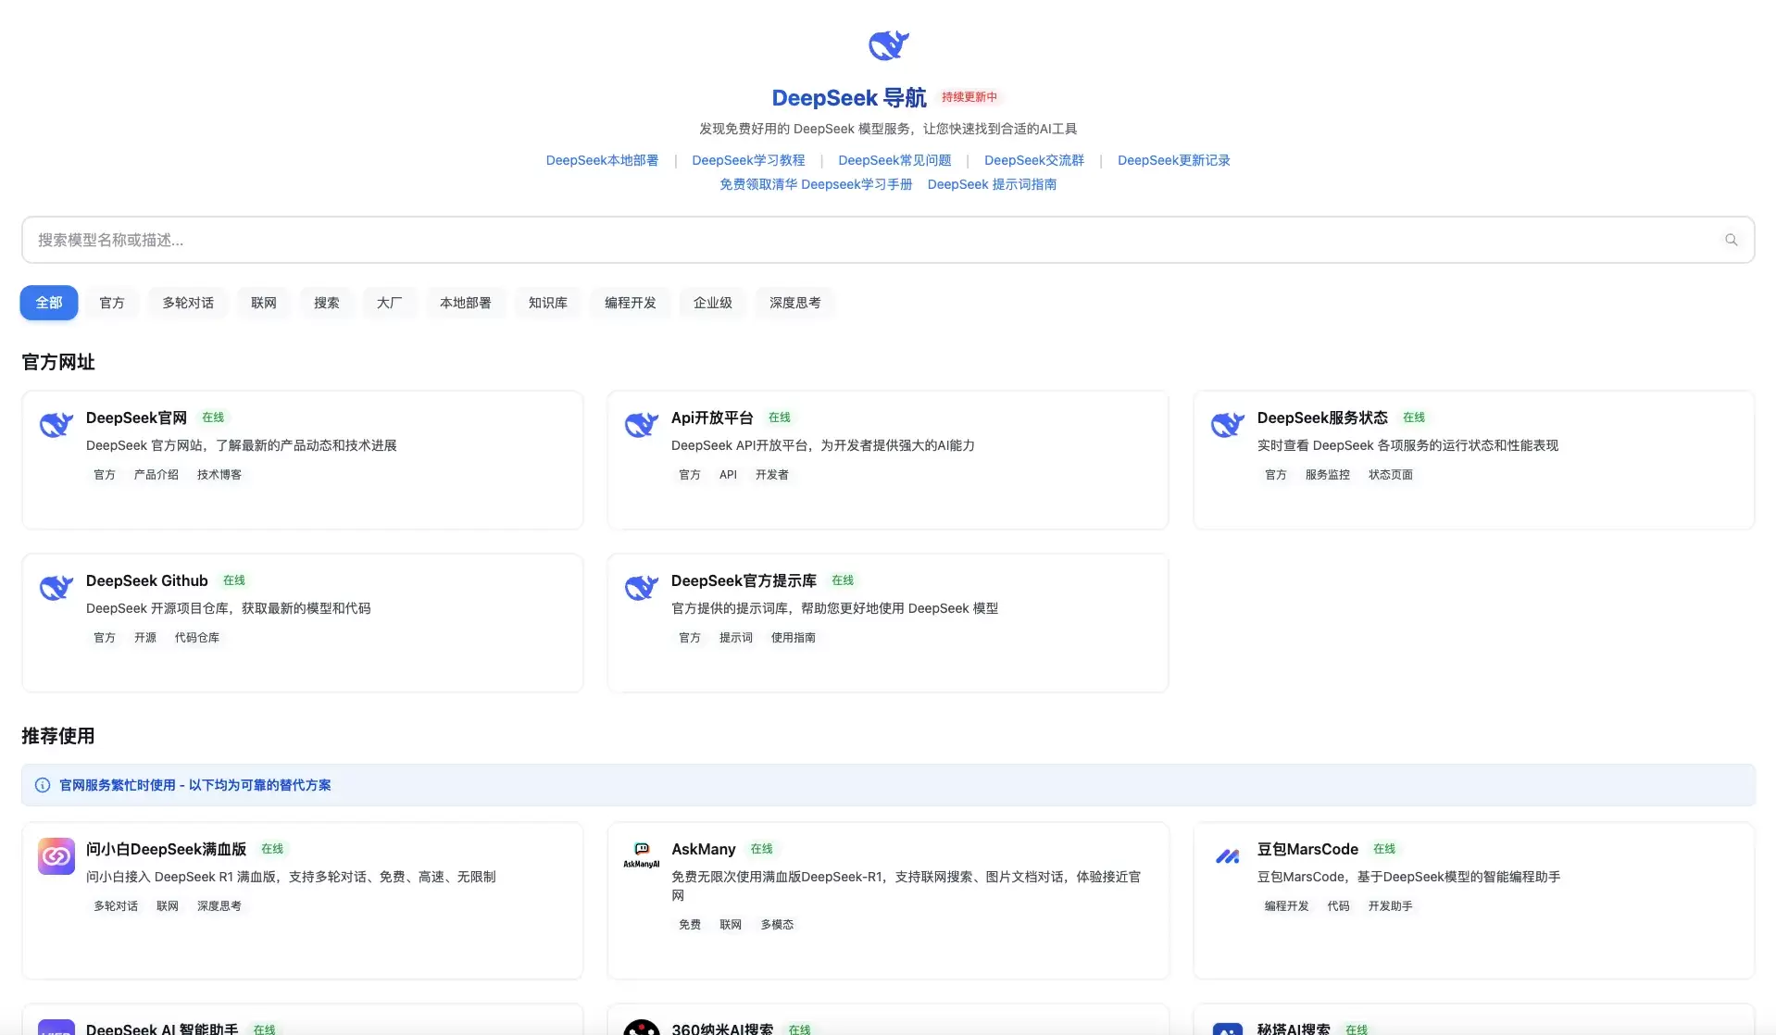Click the 提示词 tag

736,638
